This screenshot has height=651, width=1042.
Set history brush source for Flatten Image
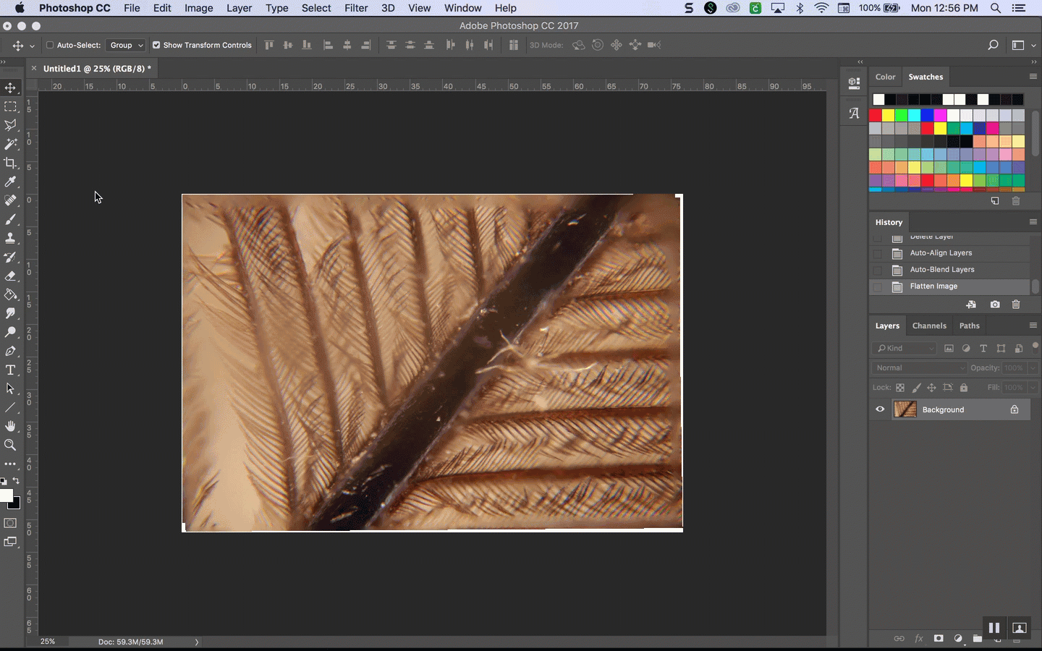tap(878, 286)
